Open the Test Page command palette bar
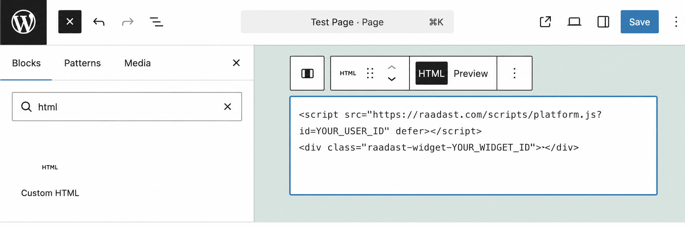The height and width of the screenshot is (227, 685). pyautogui.click(x=347, y=22)
